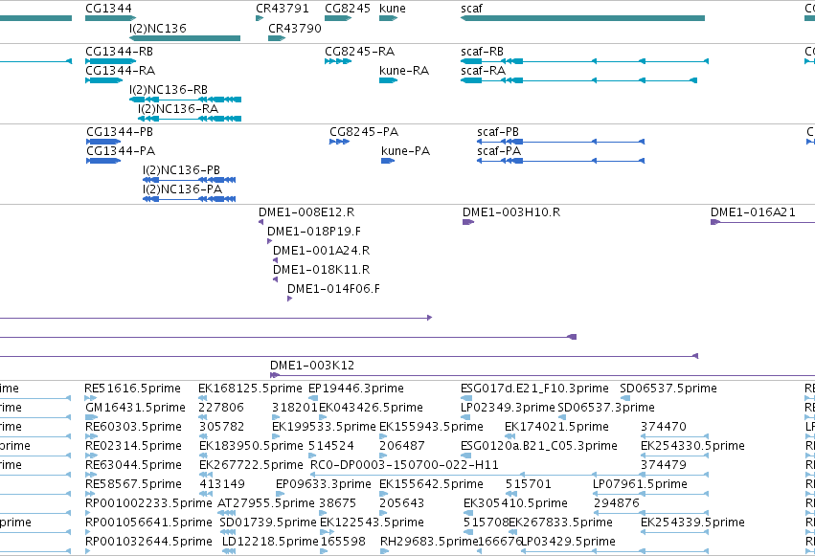Viewport: 815px width, 556px height.
Task: Open clone feature DME1-003H10.R
Action: click(x=468, y=222)
